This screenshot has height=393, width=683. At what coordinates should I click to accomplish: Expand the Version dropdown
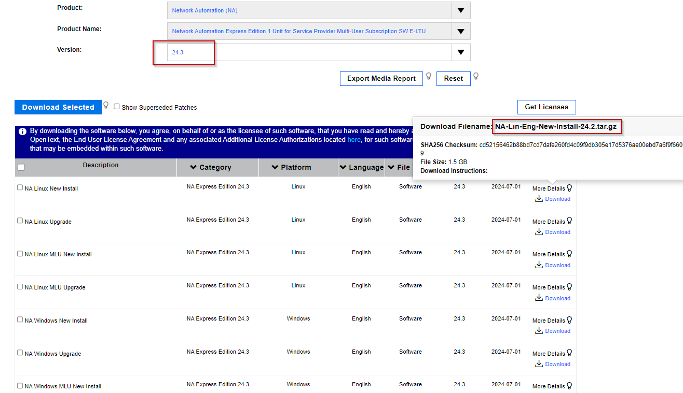click(x=461, y=52)
